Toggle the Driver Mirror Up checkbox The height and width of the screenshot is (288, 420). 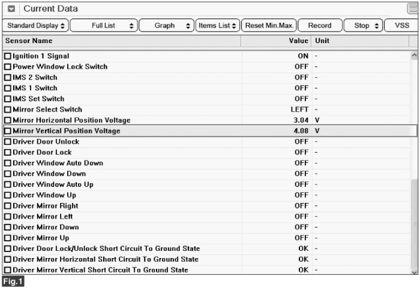[x=8, y=238]
